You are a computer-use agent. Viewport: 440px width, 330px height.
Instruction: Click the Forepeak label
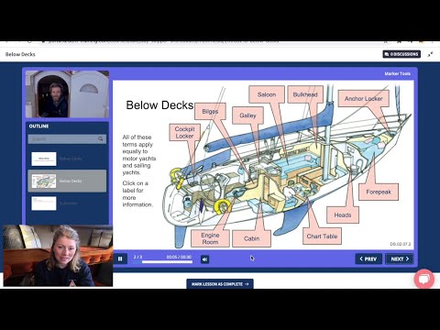(379, 192)
